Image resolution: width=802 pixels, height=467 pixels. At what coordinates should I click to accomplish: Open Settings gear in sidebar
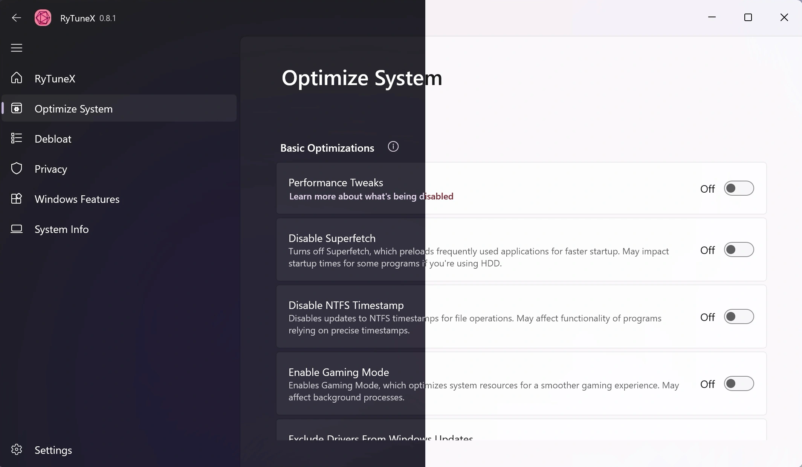tap(17, 449)
